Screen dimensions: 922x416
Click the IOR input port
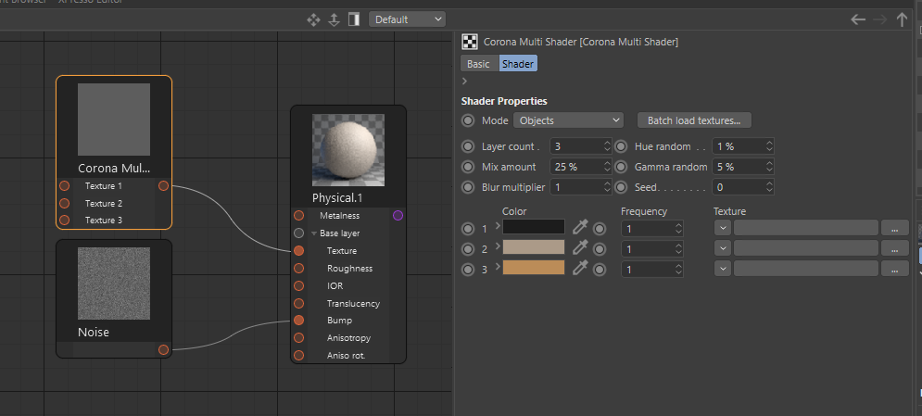298,286
